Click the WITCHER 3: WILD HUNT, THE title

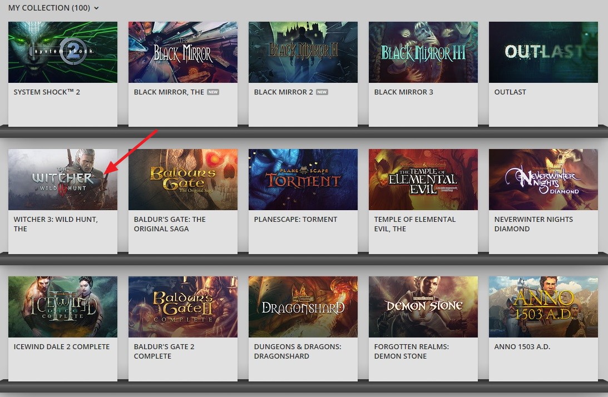pyautogui.click(x=56, y=224)
